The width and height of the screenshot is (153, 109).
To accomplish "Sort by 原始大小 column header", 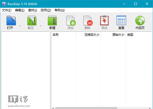I will coord(113,35).
